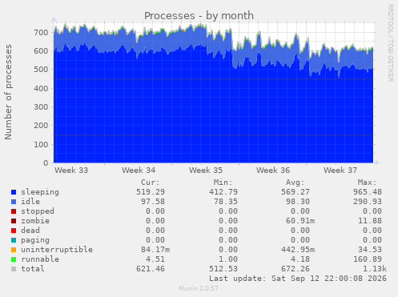Click the uninterruptible legend color swatch
Screen dimensions: 398x297
[14, 250]
